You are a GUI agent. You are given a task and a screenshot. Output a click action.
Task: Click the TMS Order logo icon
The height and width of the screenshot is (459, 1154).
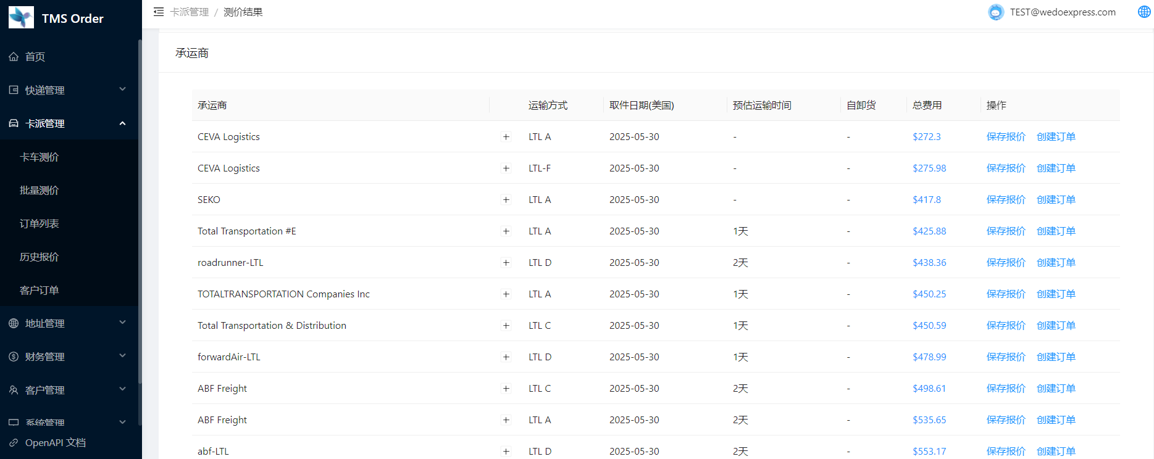tap(21, 18)
